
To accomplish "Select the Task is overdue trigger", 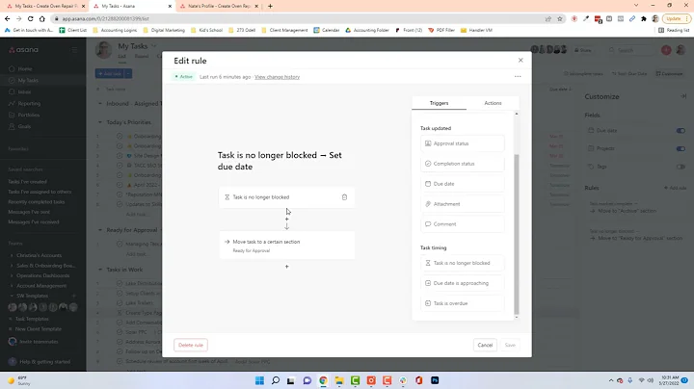I will [462, 303].
